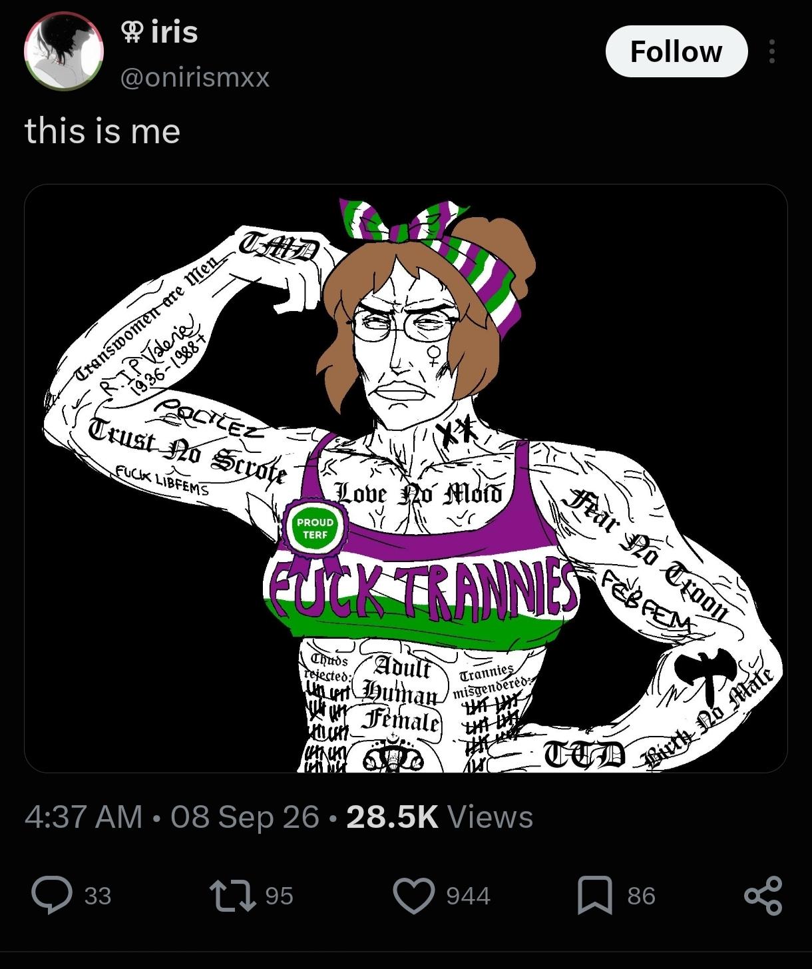Show the 944 likes count
The width and height of the screenshot is (812, 969).
pyautogui.click(x=468, y=896)
